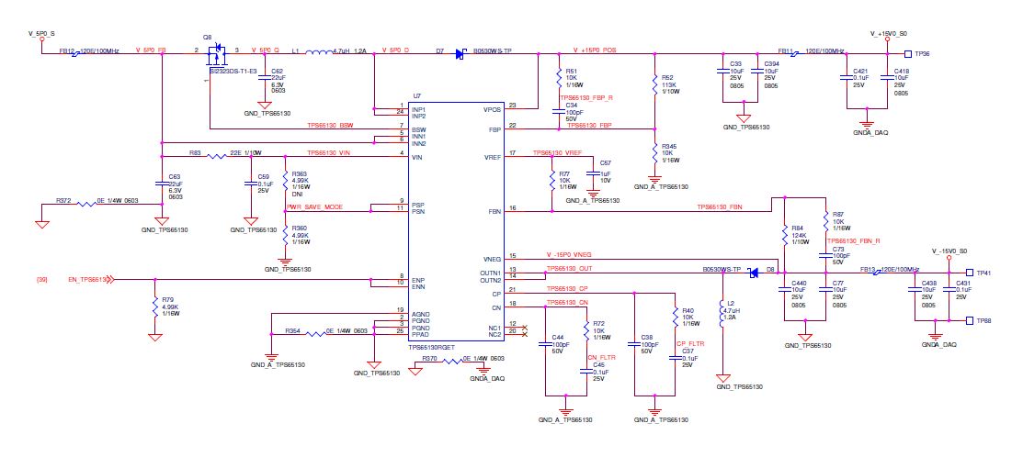Click the TP36 test point square

pos(908,54)
